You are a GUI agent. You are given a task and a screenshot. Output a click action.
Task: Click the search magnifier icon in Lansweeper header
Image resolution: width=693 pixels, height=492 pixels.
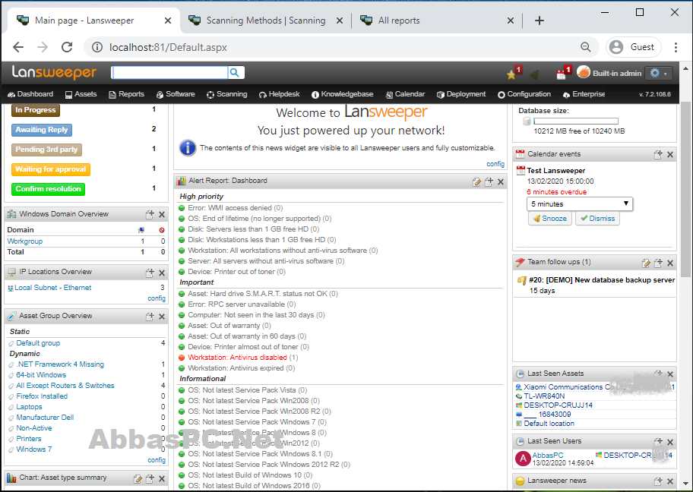(235, 72)
